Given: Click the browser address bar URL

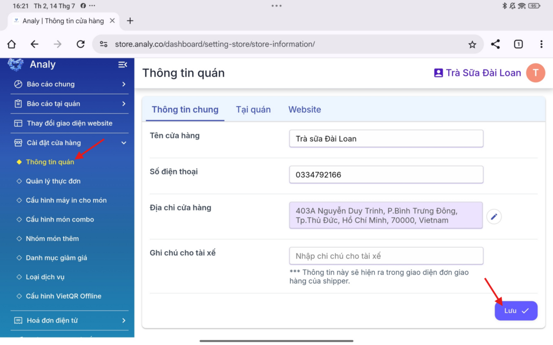Looking at the screenshot, I should [x=215, y=44].
